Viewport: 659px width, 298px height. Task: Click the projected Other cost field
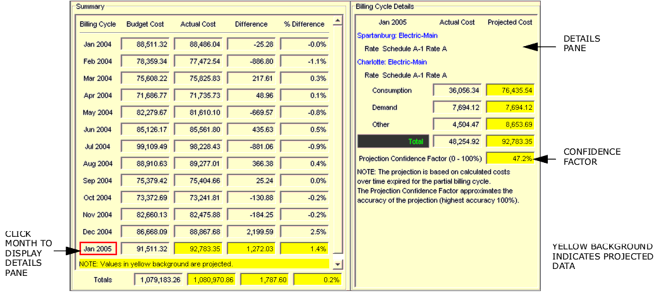click(511, 125)
